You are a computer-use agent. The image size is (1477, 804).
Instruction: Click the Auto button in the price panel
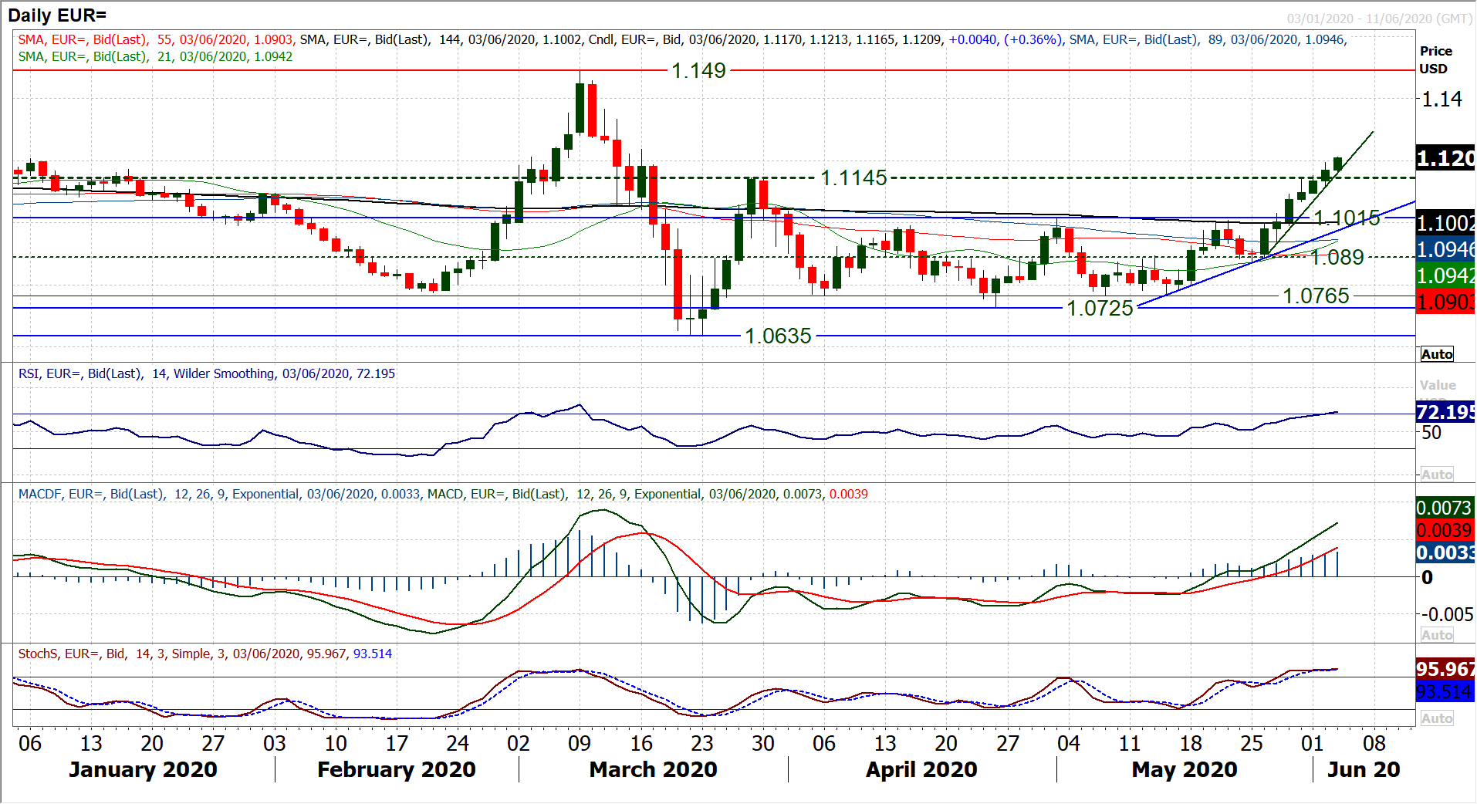pos(1436,354)
